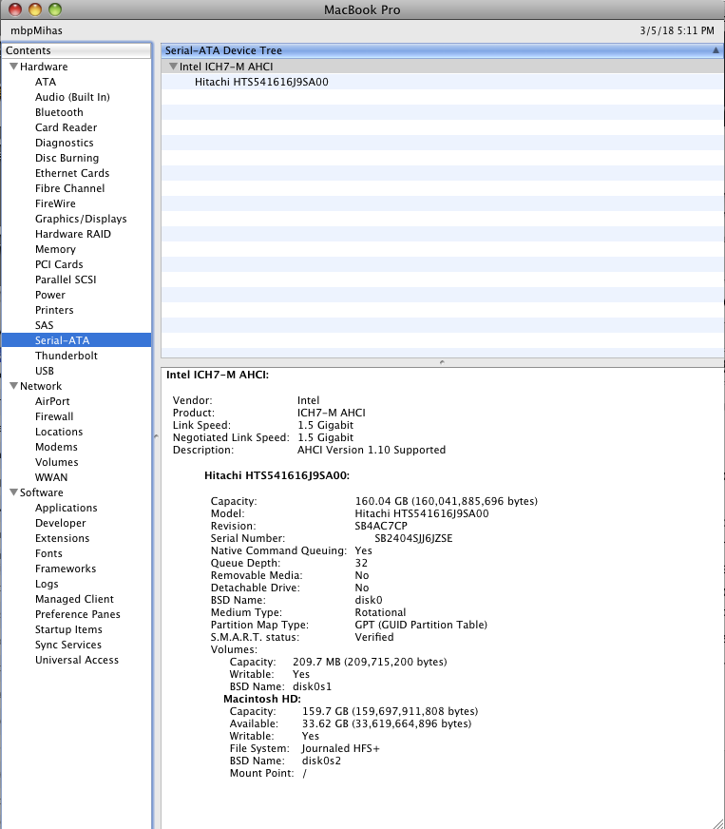Click the 3/5/18 5:11 PM timestamp
This screenshot has width=725, height=829.
click(677, 30)
